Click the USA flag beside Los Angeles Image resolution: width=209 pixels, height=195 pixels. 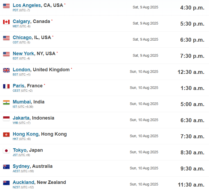6,6
